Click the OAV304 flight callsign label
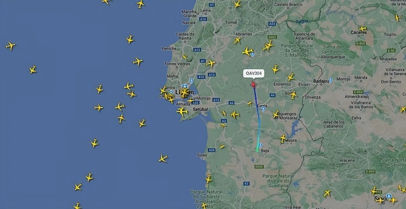This screenshot has height=209, width=406. [254, 73]
